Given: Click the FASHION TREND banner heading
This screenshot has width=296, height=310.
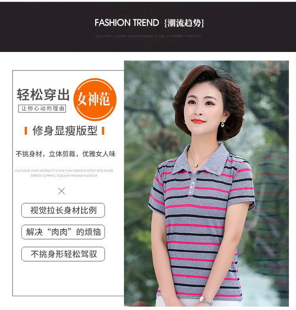Looking at the screenshot, I should pyautogui.click(x=127, y=22).
